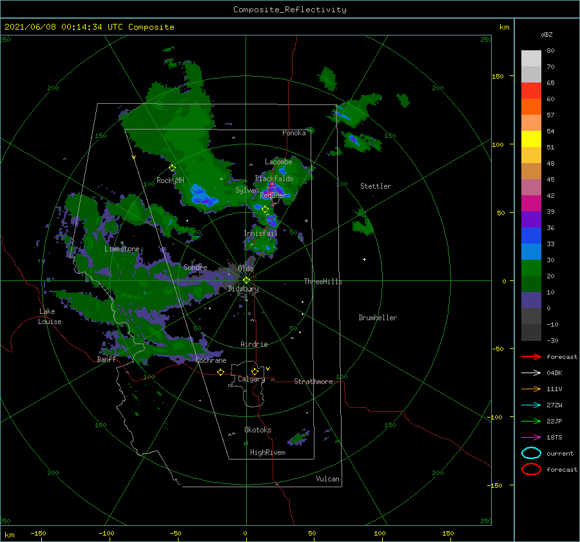
Task: Click the blue storm cell southeast of Innisfail
Action: pyautogui.click(x=267, y=248)
